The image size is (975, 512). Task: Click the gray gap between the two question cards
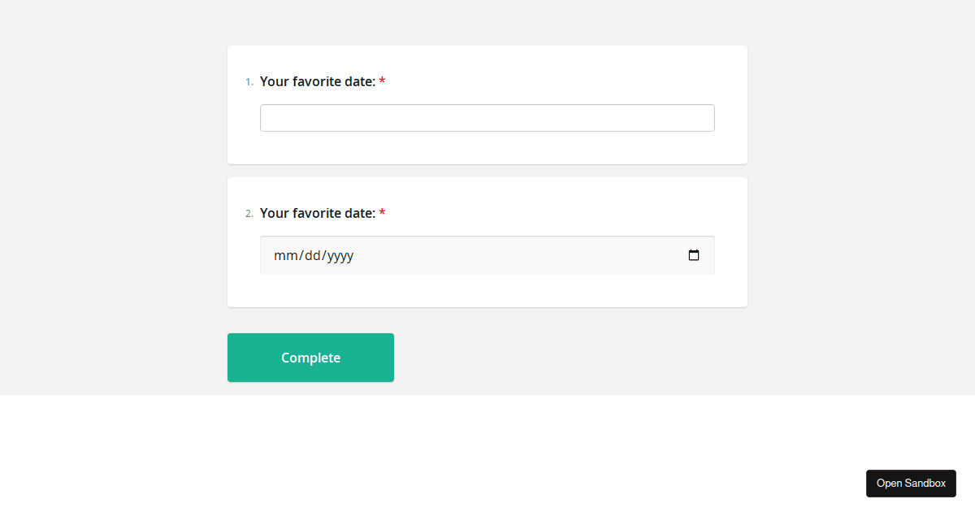coord(487,171)
